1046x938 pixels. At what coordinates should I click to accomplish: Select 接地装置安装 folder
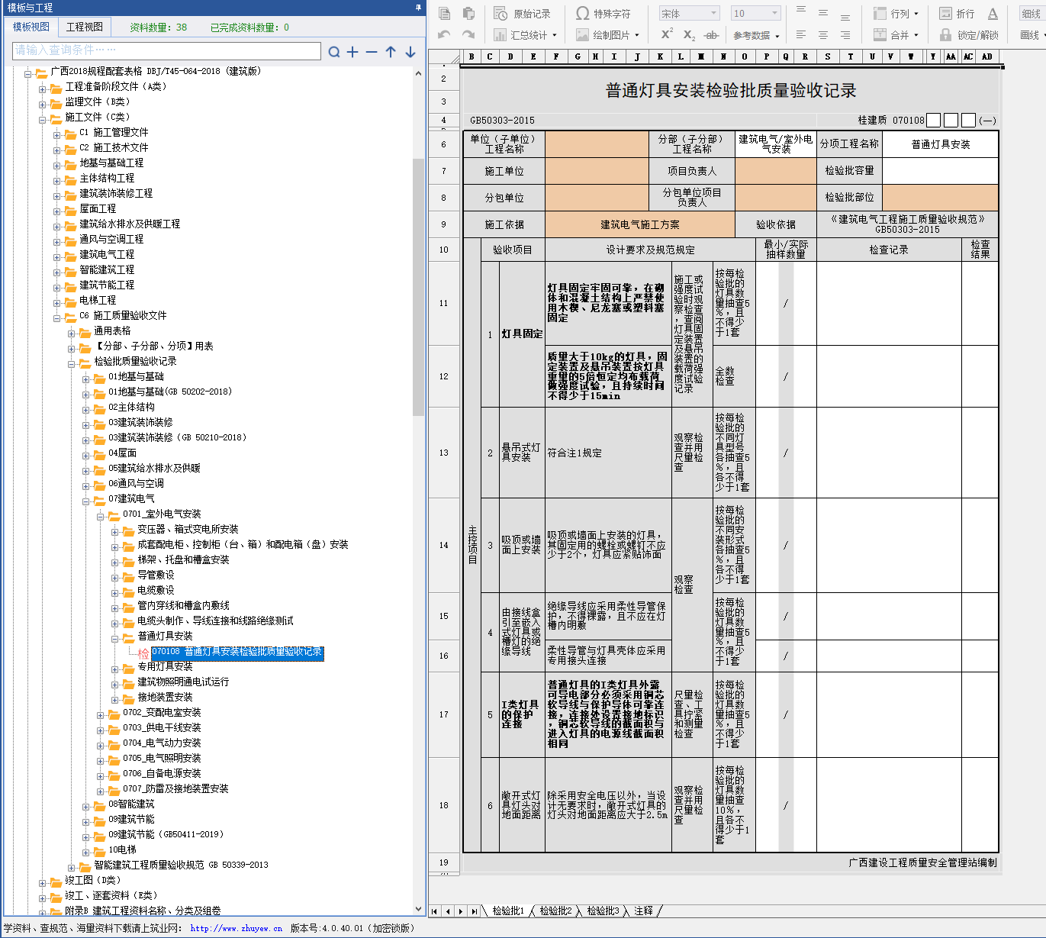point(165,697)
